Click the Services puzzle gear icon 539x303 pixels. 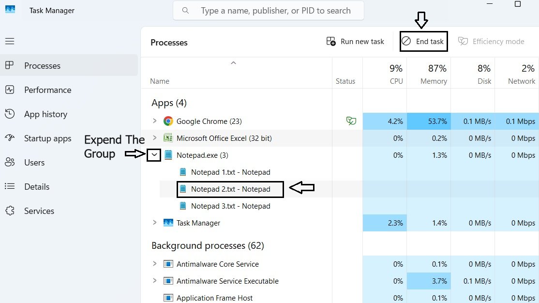pos(10,211)
